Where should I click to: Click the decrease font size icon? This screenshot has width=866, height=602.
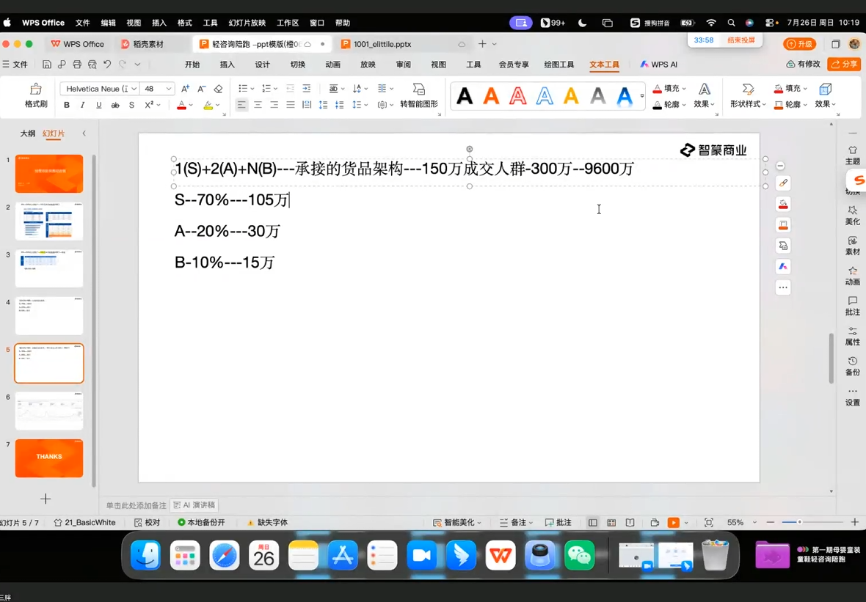click(202, 89)
